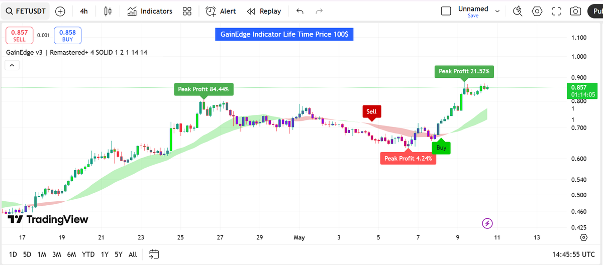Image resolution: width=603 pixels, height=265 pixels.
Task: Select the 3M date range
Action: (56, 254)
